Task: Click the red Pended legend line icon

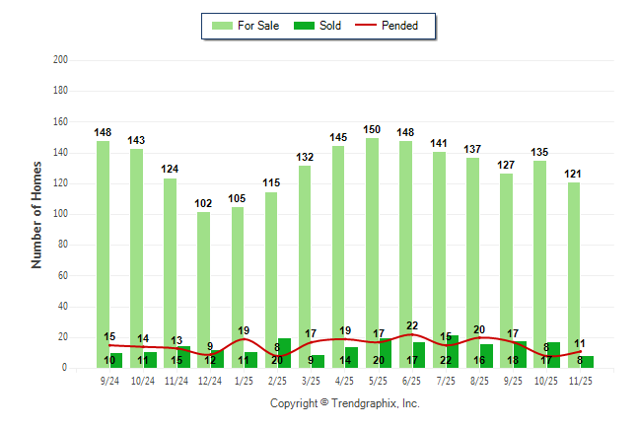Action: (x=366, y=26)
